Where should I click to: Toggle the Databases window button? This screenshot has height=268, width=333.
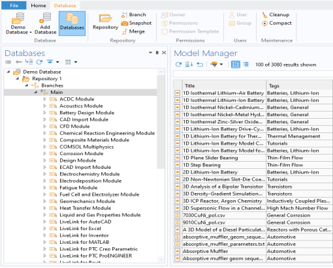click(72, 23)
